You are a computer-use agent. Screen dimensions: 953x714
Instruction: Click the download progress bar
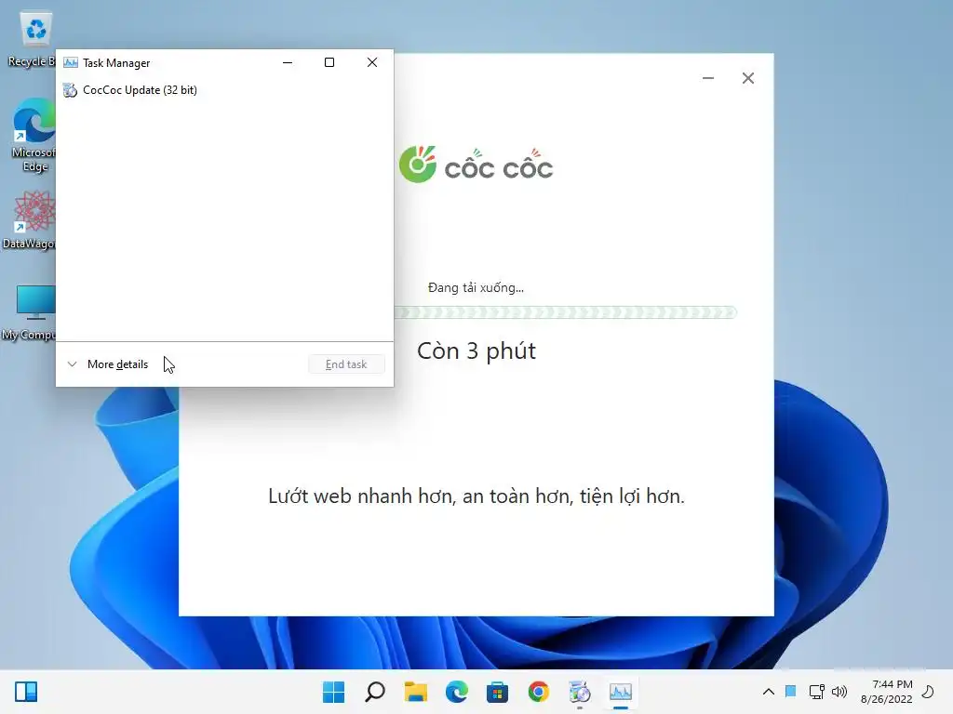pos(565,312)
